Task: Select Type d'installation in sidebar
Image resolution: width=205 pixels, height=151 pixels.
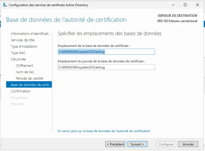Action: click(24, 47)
